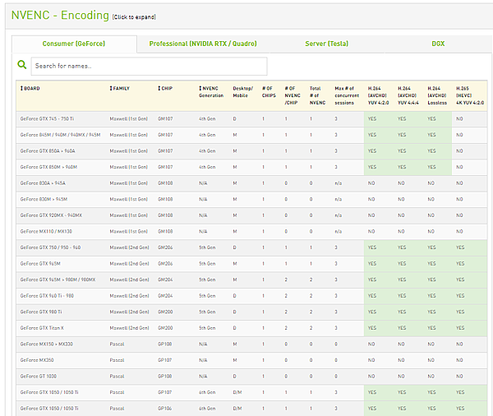Screen dimensions: 493x416
Task: Click the '# OF CHIPS' column header
Action: tap(269, 92)
